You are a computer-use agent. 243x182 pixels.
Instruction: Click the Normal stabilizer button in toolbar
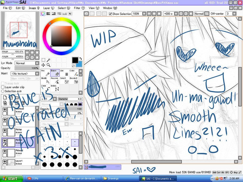[x=199, y=14]
